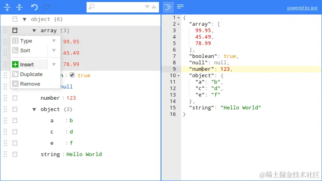Screen dimensions: 322x181
Task: Click the number value 123 in tree
Action: (x=71, y=98)
